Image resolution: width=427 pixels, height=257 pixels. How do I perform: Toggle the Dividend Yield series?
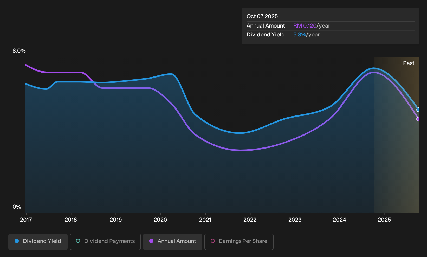[x=38, y=242]
